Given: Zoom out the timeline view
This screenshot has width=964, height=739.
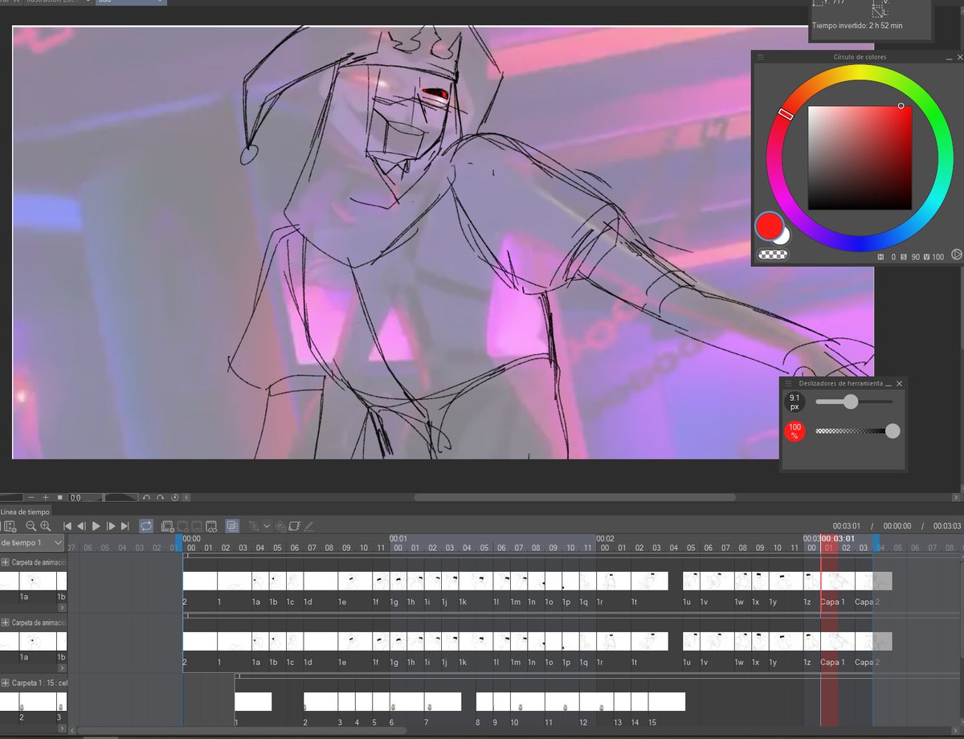Looking at the screenshot, I should coord(31,526).
